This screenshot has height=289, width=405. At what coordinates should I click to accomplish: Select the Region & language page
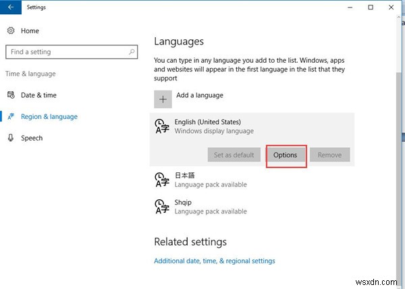[49, 117]
